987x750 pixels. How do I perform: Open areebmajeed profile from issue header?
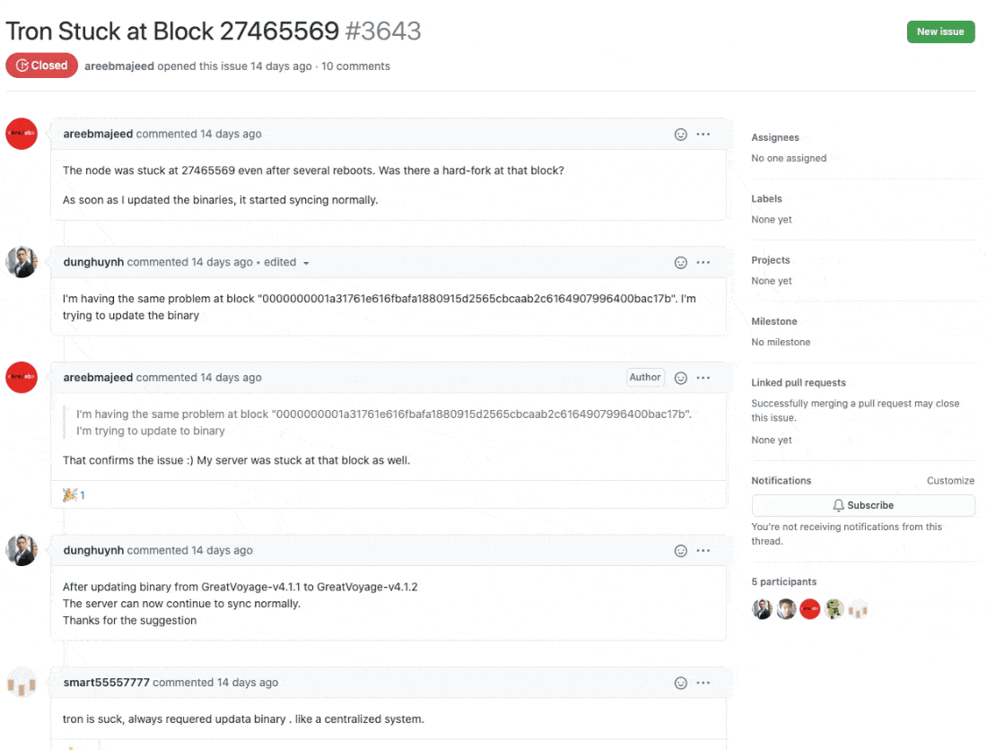click(119, 66)
